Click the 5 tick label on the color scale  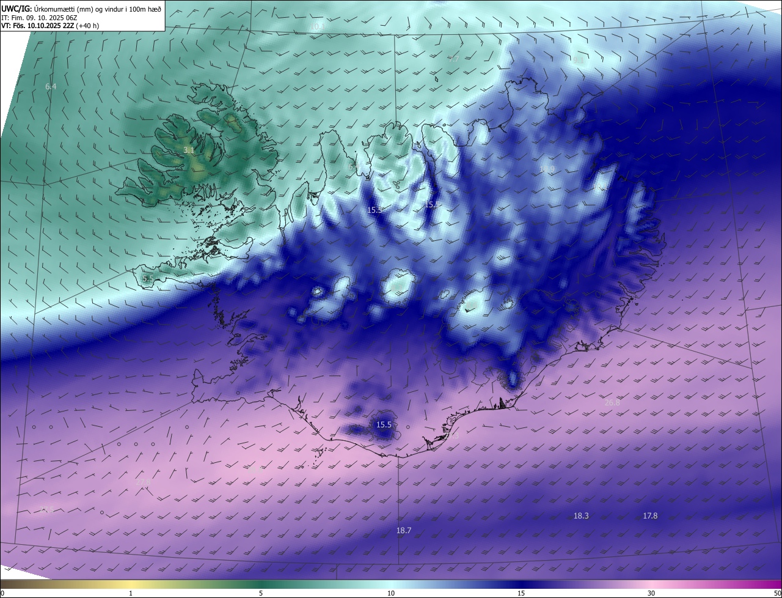(x=261, y=593)
